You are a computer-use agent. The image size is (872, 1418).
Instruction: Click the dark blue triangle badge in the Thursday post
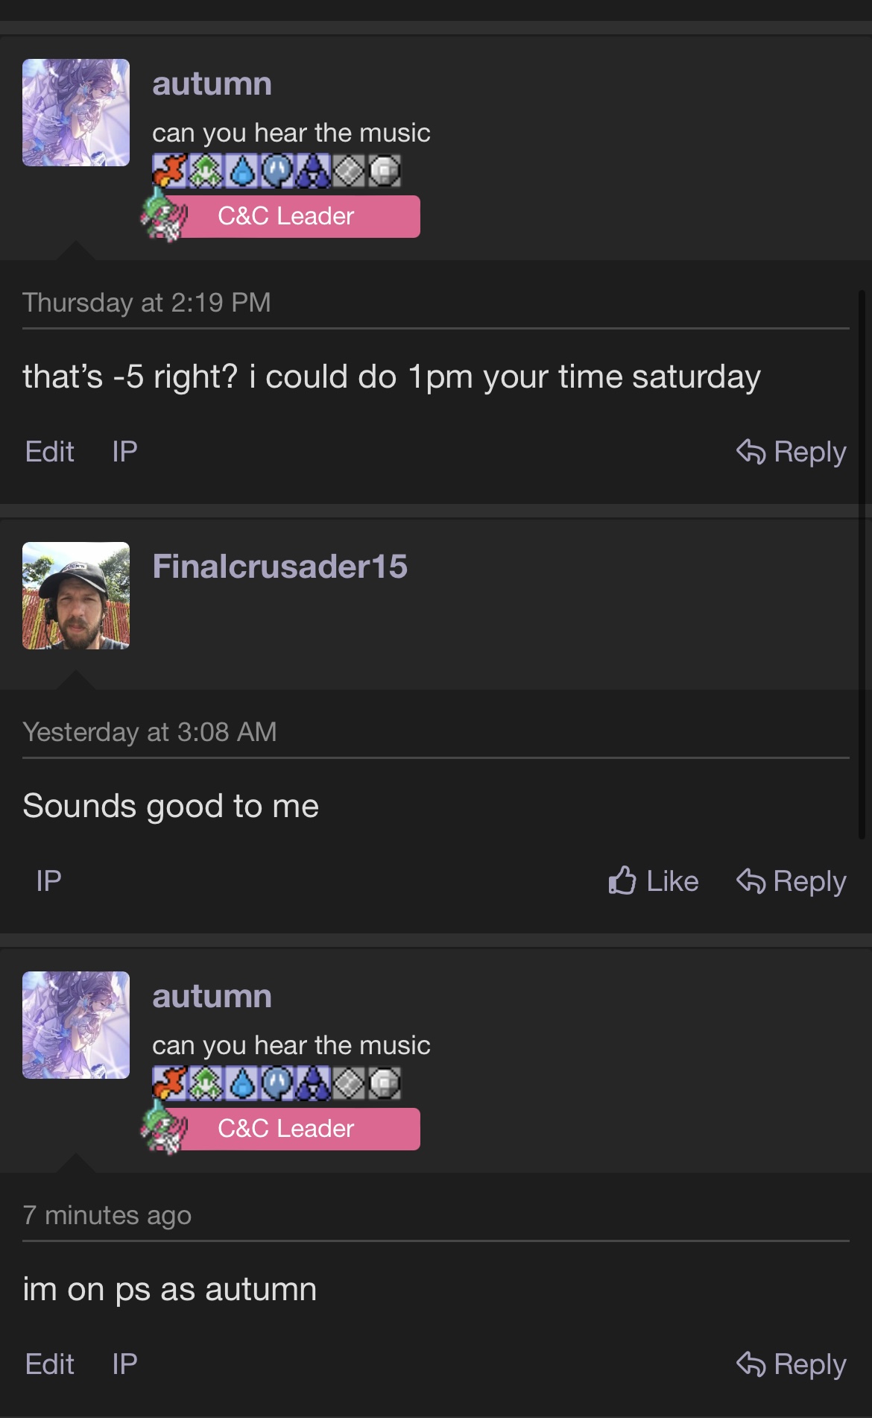(314, 171)
